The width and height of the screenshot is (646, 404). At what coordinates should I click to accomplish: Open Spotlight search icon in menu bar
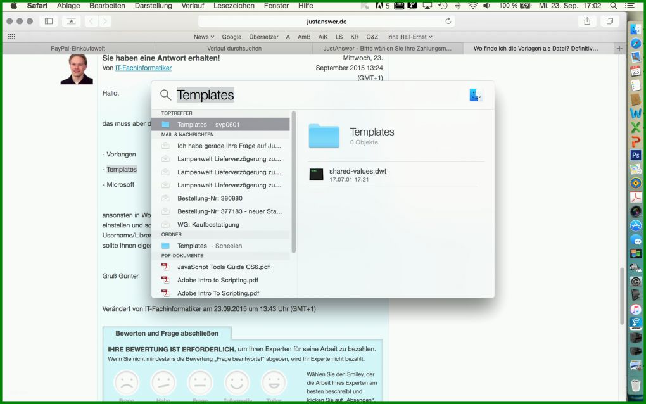(x=614, y=6)
